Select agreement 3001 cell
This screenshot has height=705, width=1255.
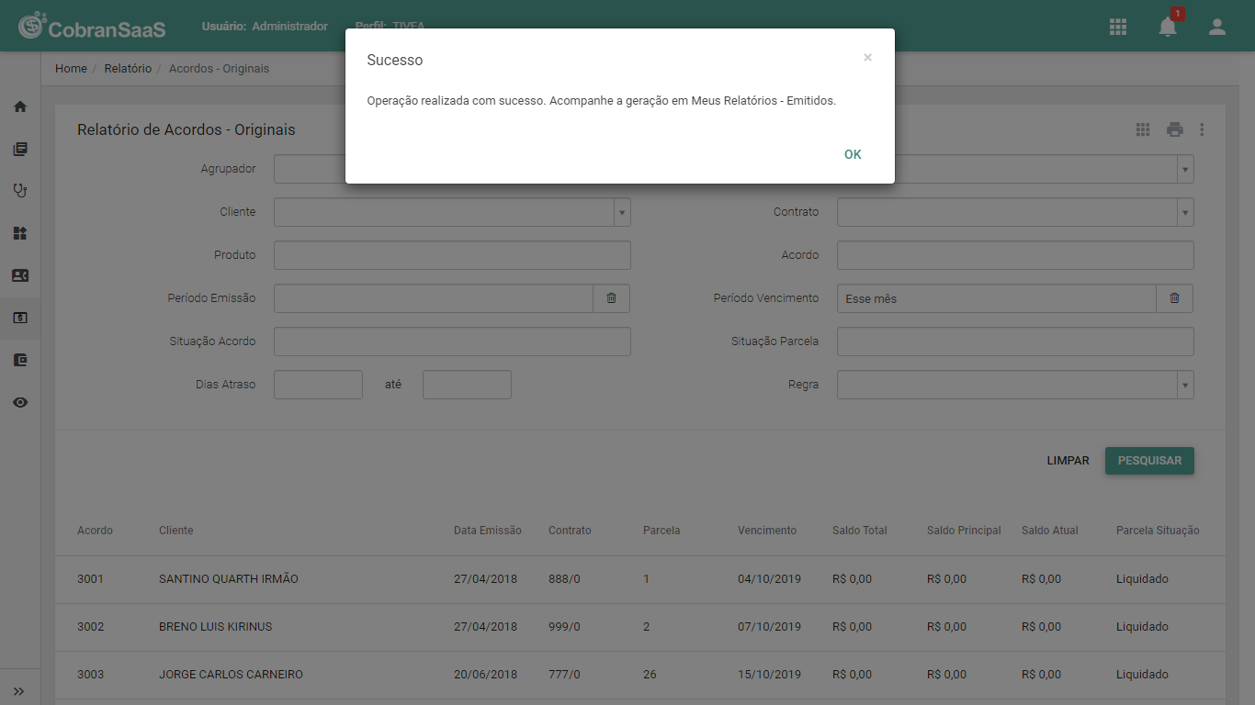pos(90,579)
